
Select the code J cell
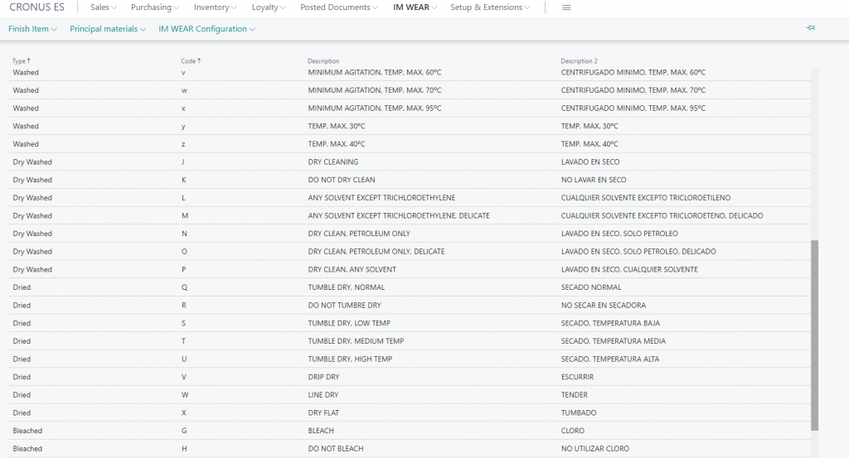pos(183,162)
